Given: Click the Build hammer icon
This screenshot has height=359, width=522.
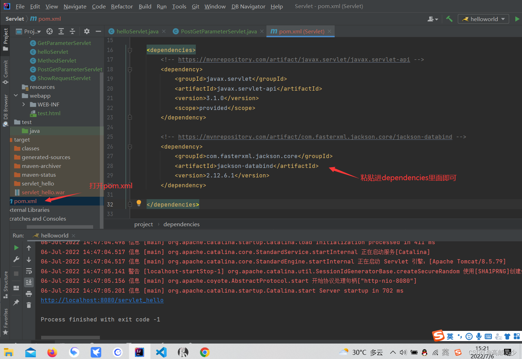Looking at the screenshot, I should coord(449,19).
